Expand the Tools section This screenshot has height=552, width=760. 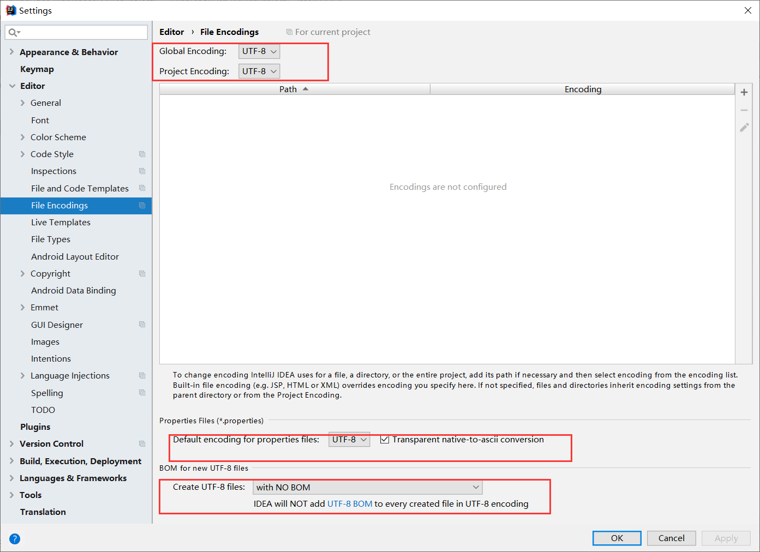11,495
